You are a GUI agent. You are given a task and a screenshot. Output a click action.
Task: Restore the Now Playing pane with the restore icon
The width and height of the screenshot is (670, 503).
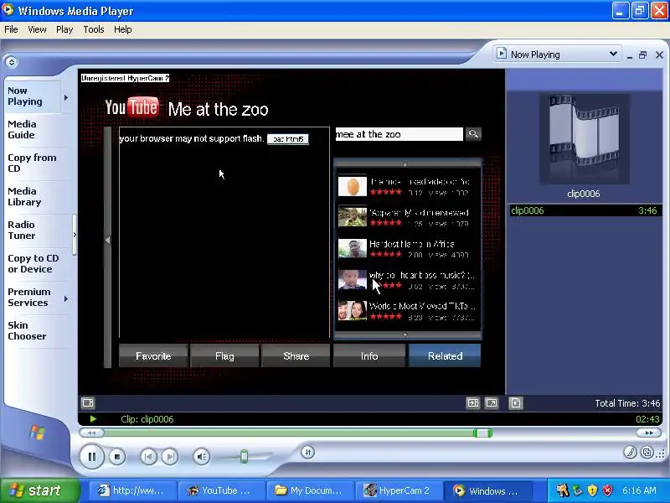coord(642,54)
